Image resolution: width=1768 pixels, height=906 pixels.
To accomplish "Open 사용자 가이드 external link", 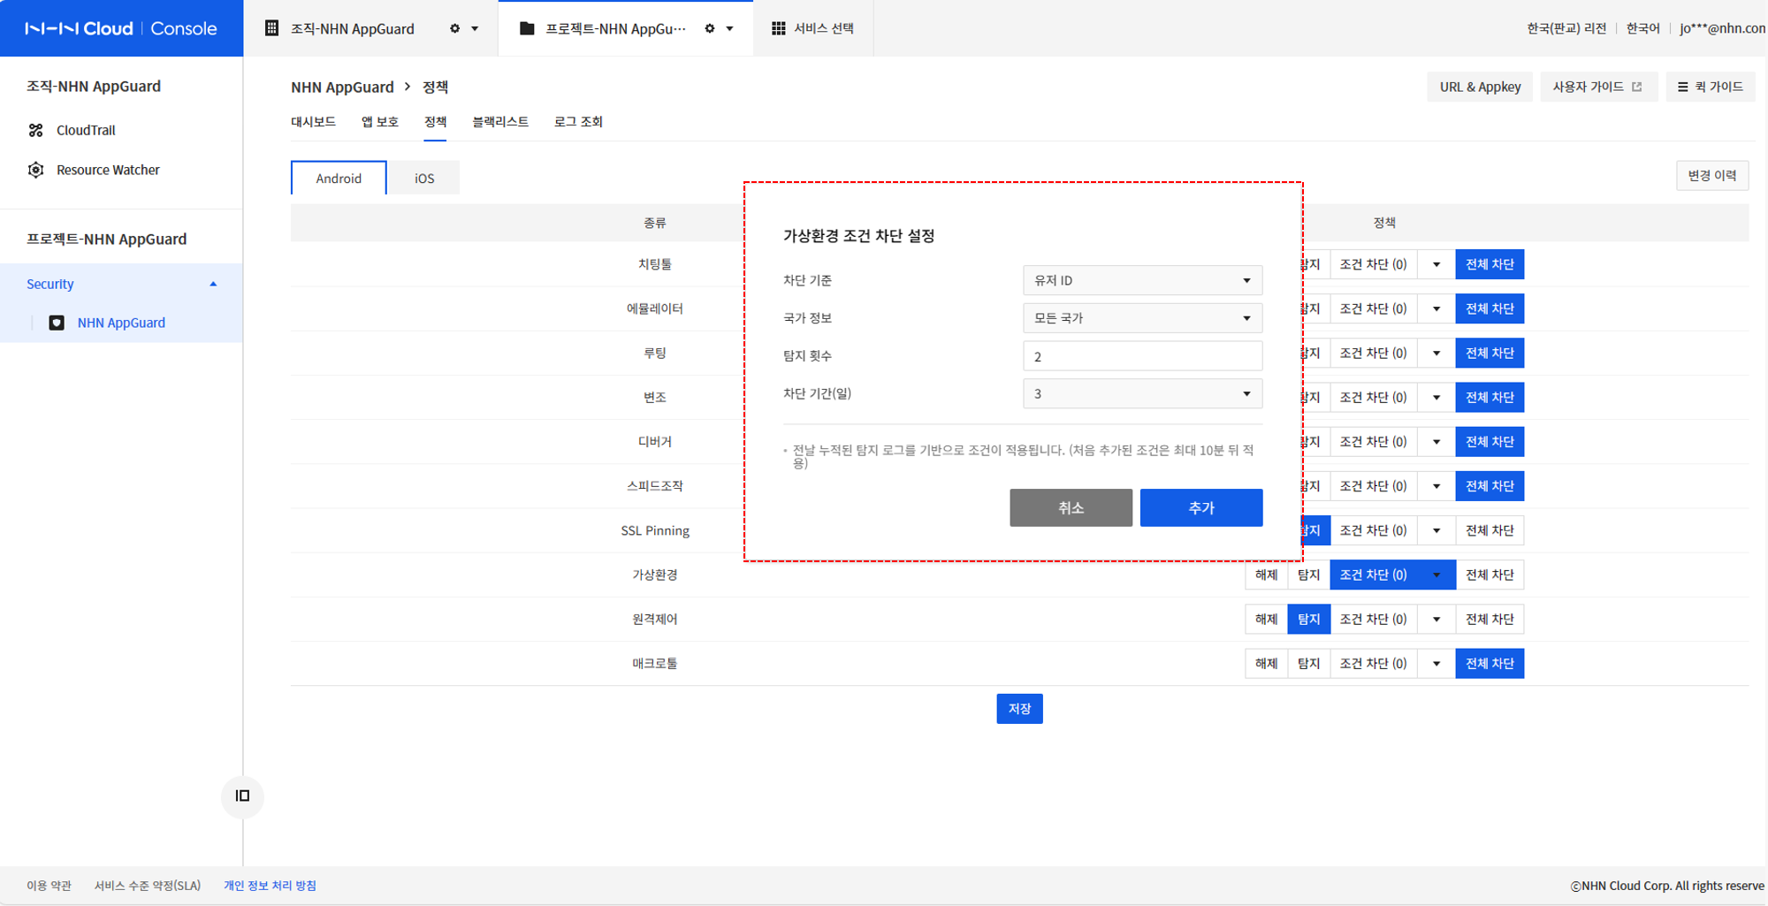I will click(1597, 87).
